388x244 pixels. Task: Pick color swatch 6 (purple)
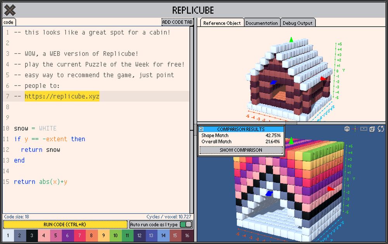tap(67, 235)
